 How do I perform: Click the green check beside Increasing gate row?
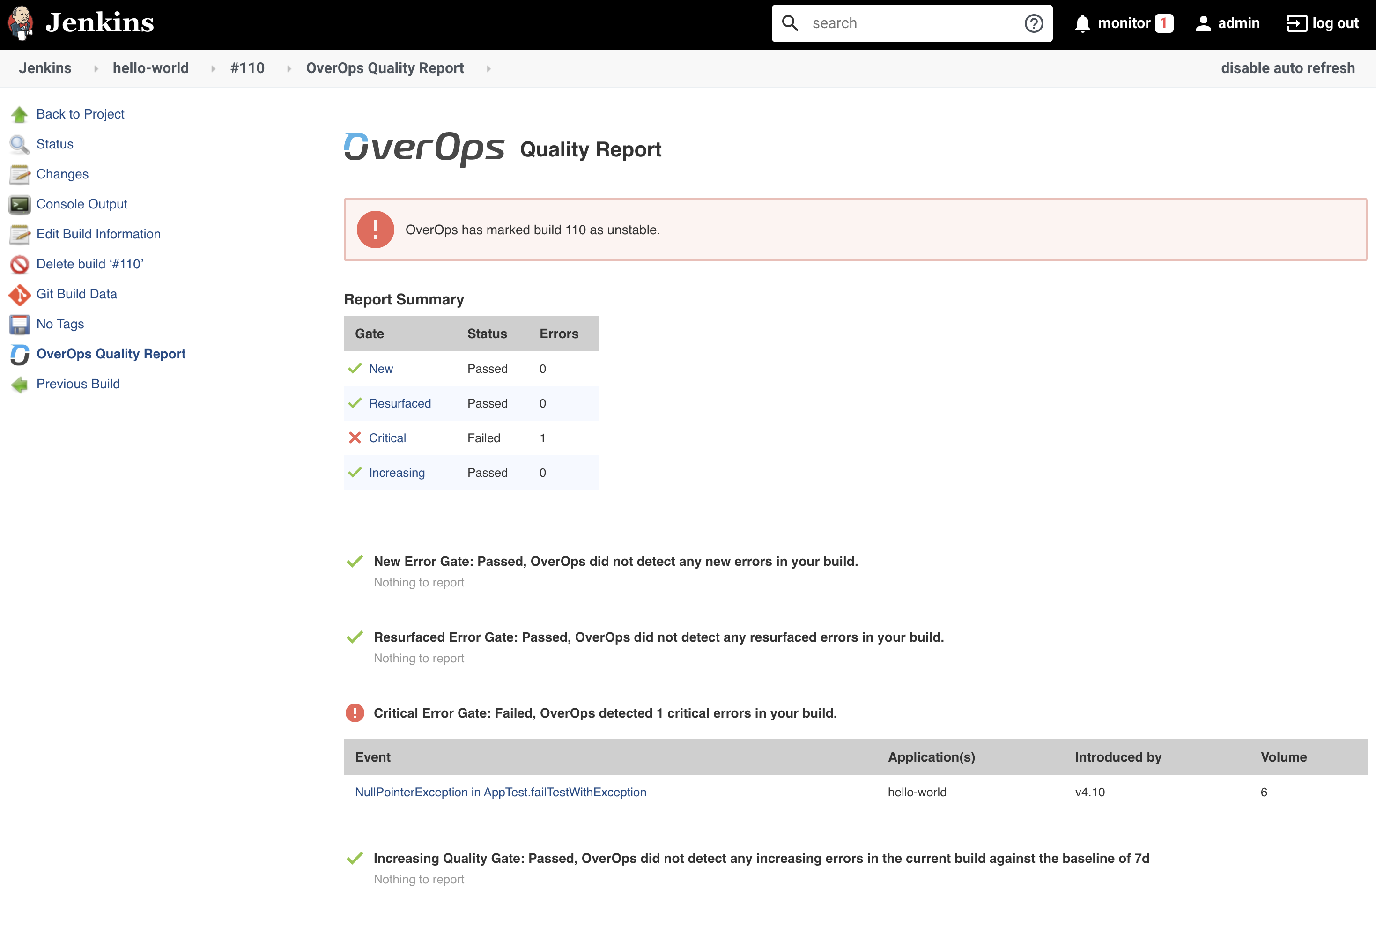coord(355,473)
